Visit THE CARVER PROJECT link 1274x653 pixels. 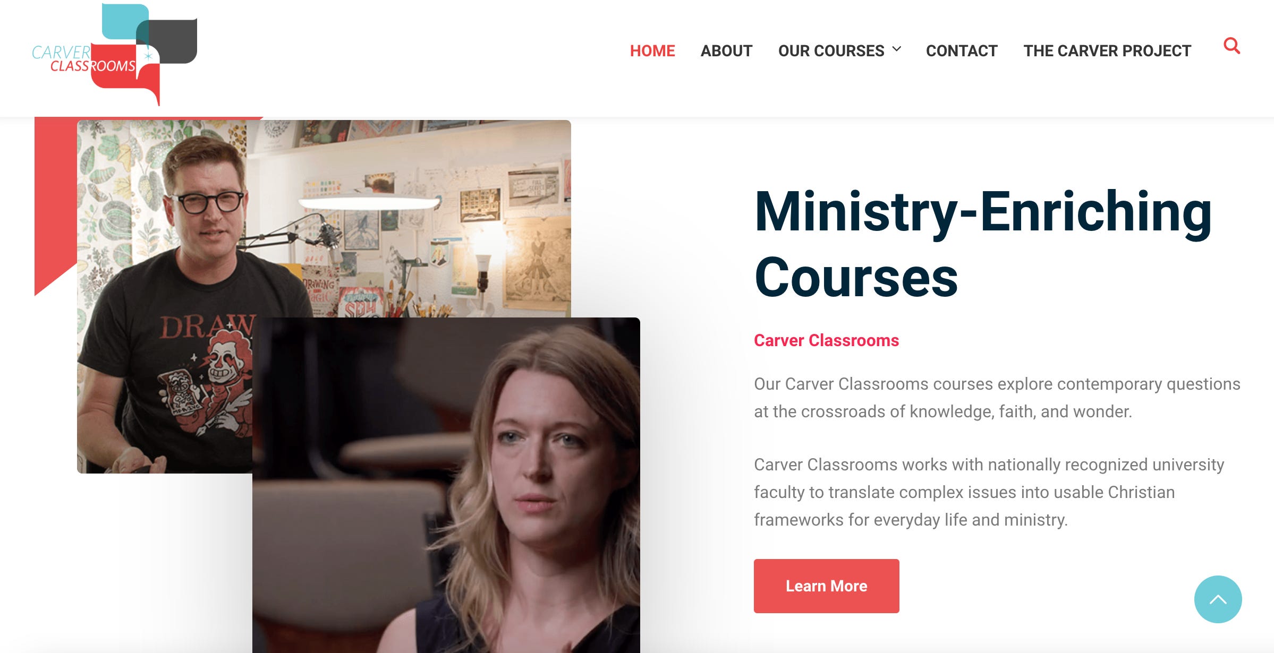point(1107,51)
